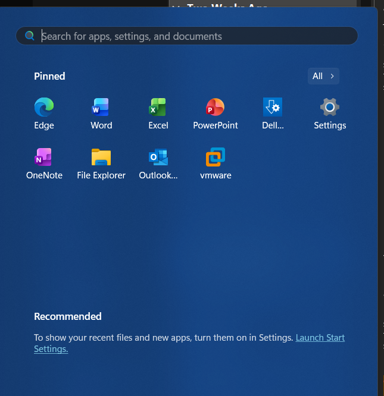
Task: Launch the Word app icon
Action: pyautogui.click(x=101, y=108)
